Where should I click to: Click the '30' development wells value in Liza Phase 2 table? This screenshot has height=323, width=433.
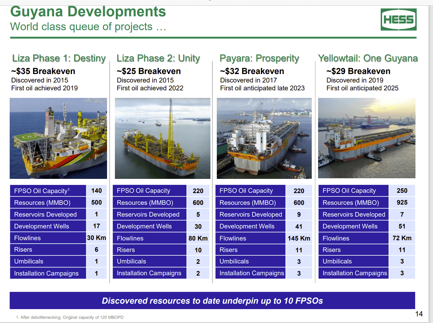[198, 227]
